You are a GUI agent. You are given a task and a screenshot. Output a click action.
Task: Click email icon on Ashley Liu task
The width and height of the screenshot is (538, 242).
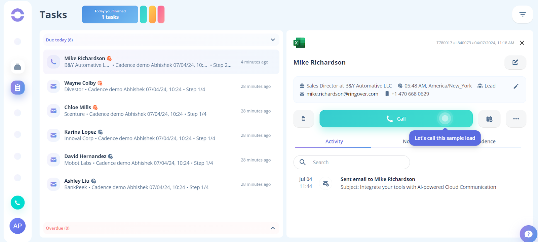tap(53, 184)
